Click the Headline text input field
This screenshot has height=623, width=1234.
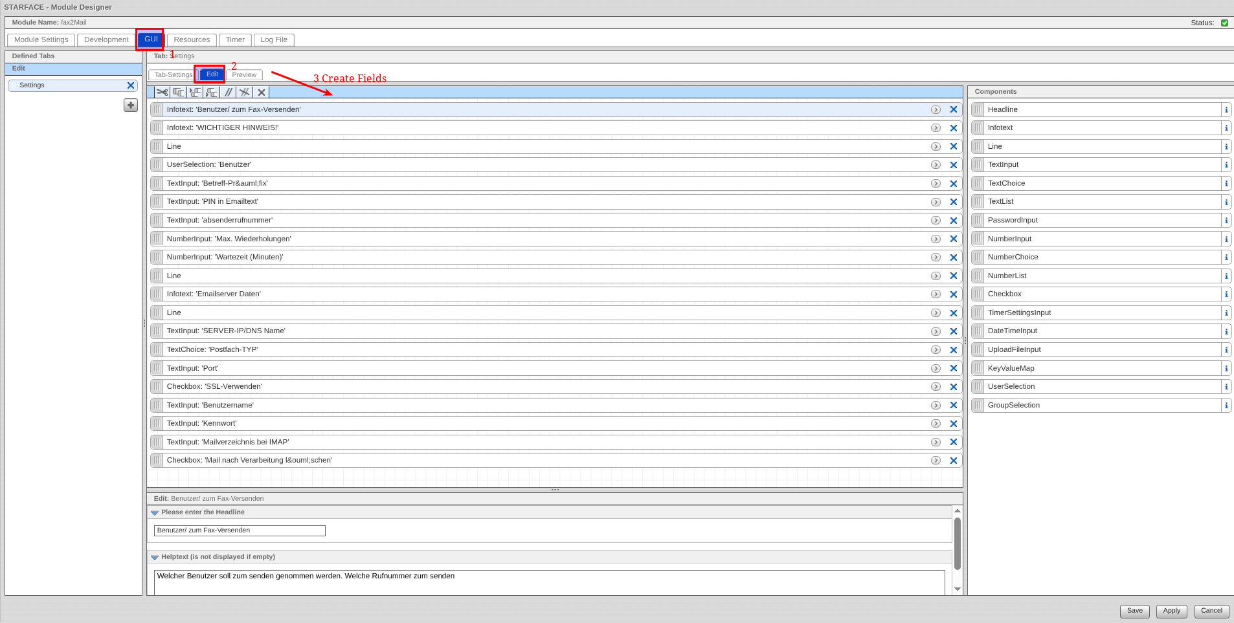click(x=240, y=530)
